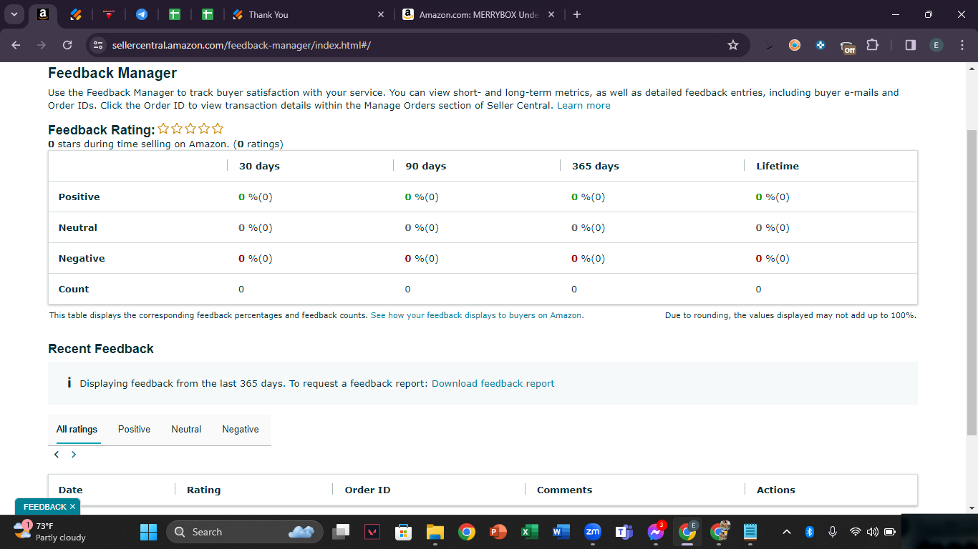Click the Order ID column header
Screen dimensions: 978x549
tap(367, 490)
